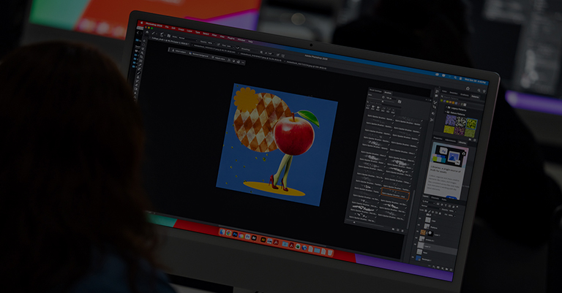The width and height of the screenshot is (562, 293).
Task: Open the Layer menu
Action: 190,31
